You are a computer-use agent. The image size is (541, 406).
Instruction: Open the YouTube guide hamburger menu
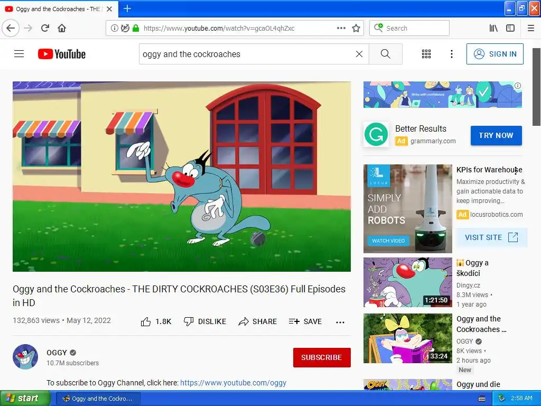pos(19,54)
